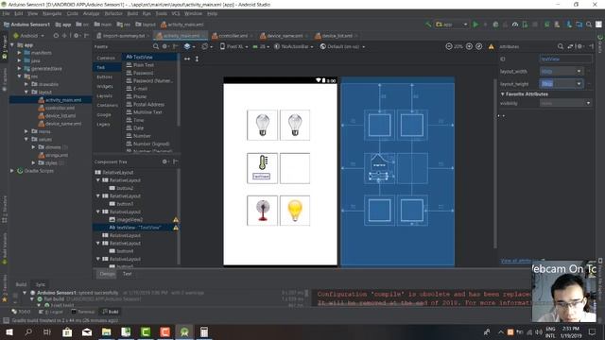Image resolution: width=605 pixels, height=340 pixels.
Task: Click warning icon next to imageView2
Action: [176, 220]
